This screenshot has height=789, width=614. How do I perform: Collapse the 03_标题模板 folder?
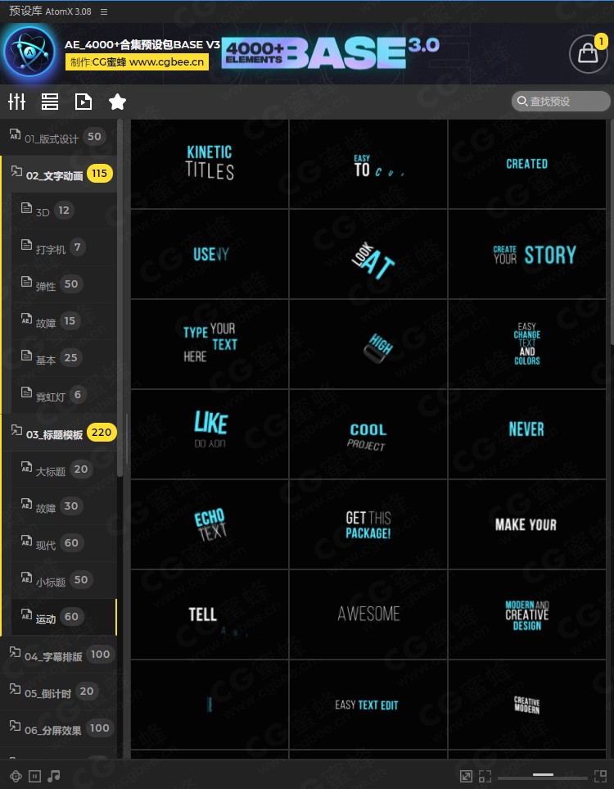(x=59, y=433)
